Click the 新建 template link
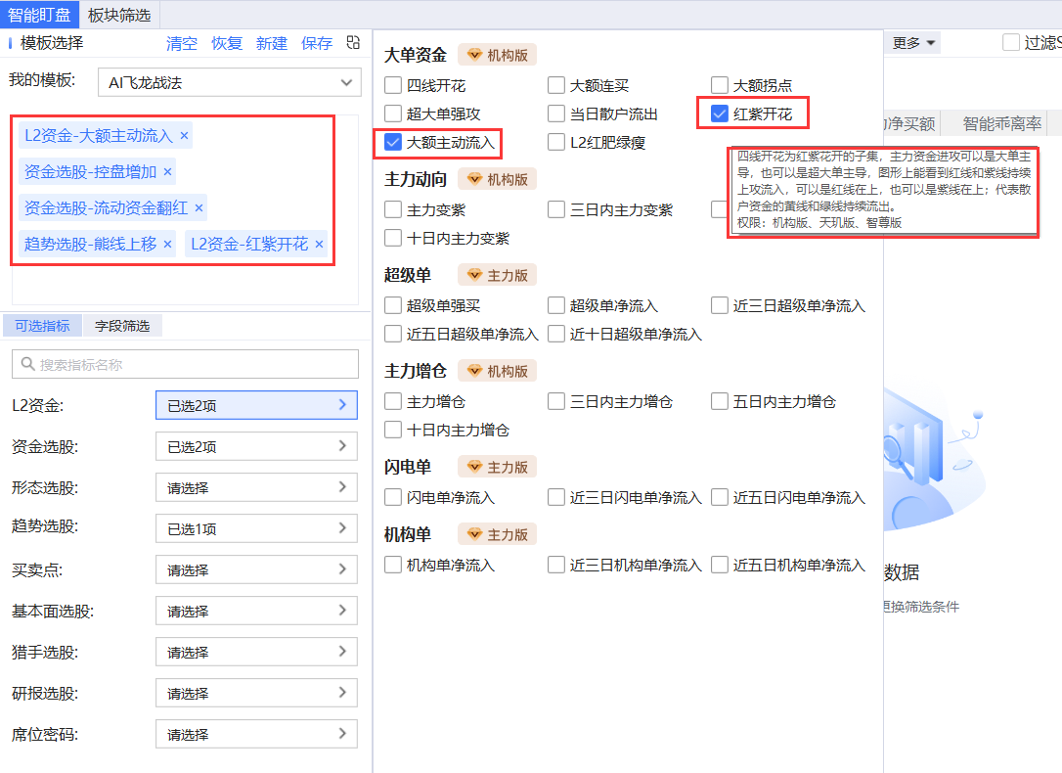The image size is (1062, 773). pyautogui.click(x=272, y=43)
